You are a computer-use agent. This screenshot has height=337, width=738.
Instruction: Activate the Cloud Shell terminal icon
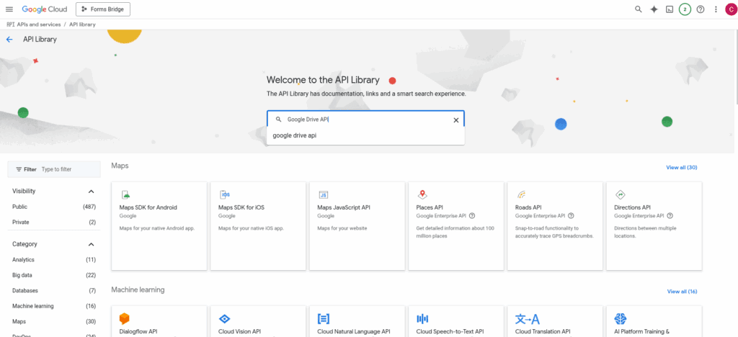point(670,9)
